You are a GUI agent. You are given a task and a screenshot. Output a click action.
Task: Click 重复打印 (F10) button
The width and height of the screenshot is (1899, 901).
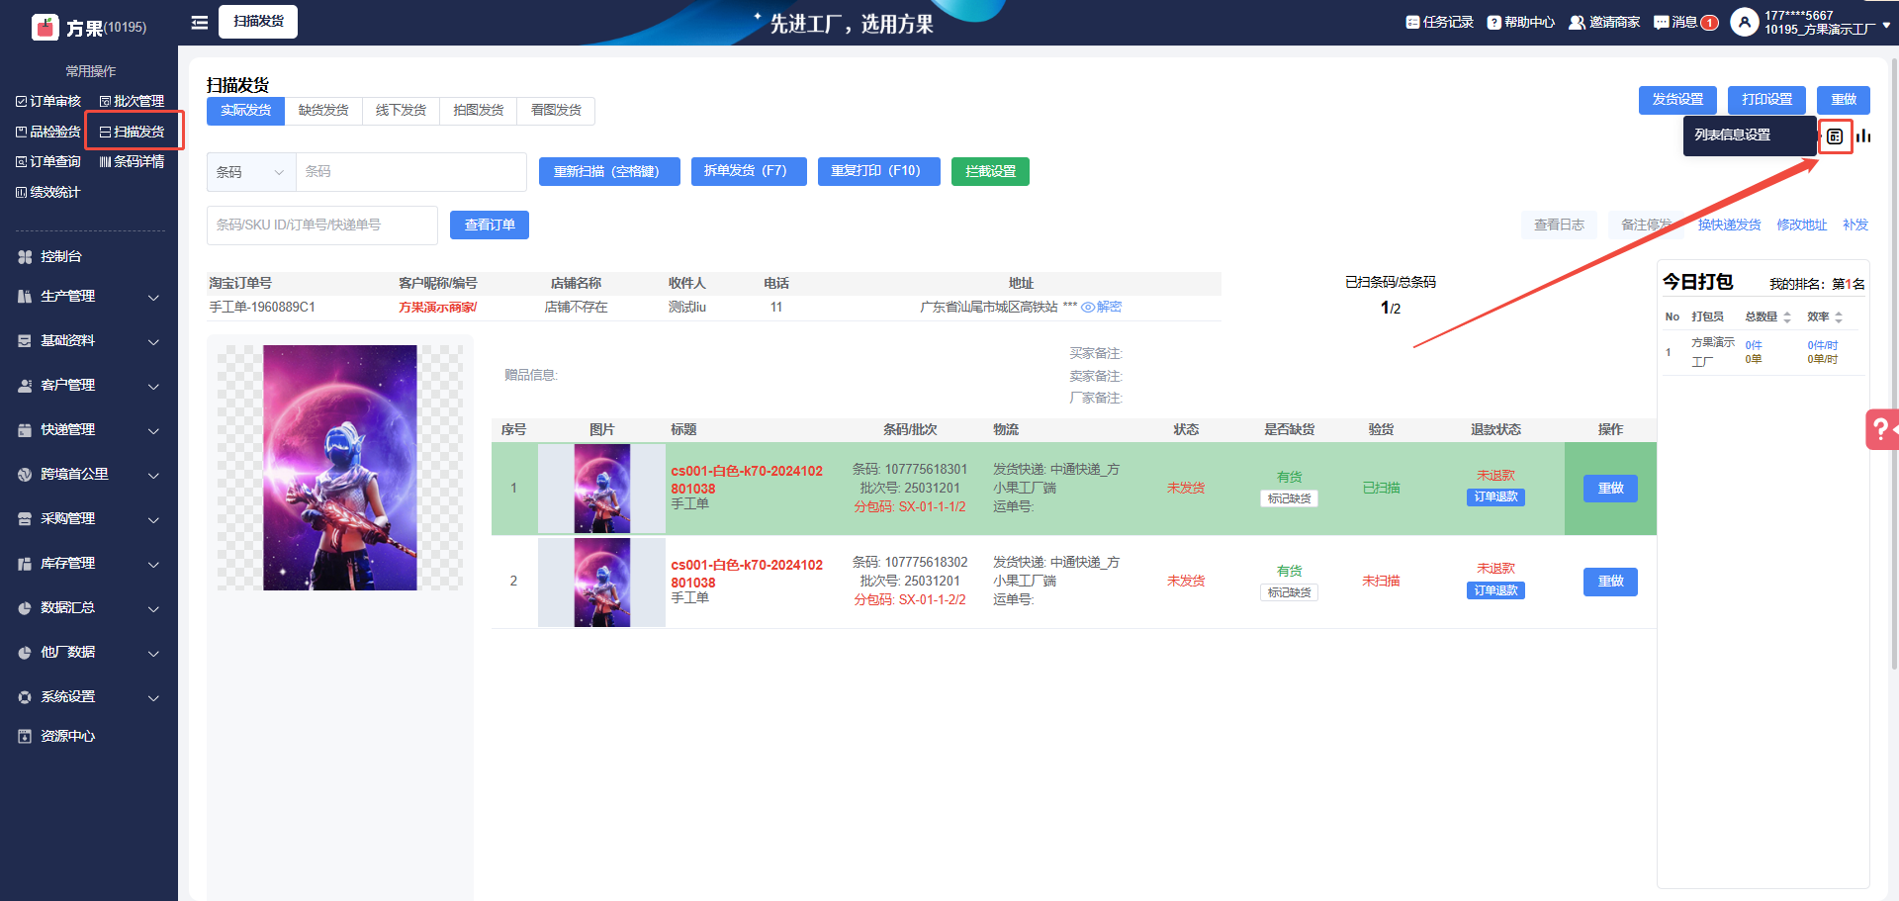(878, 171)
